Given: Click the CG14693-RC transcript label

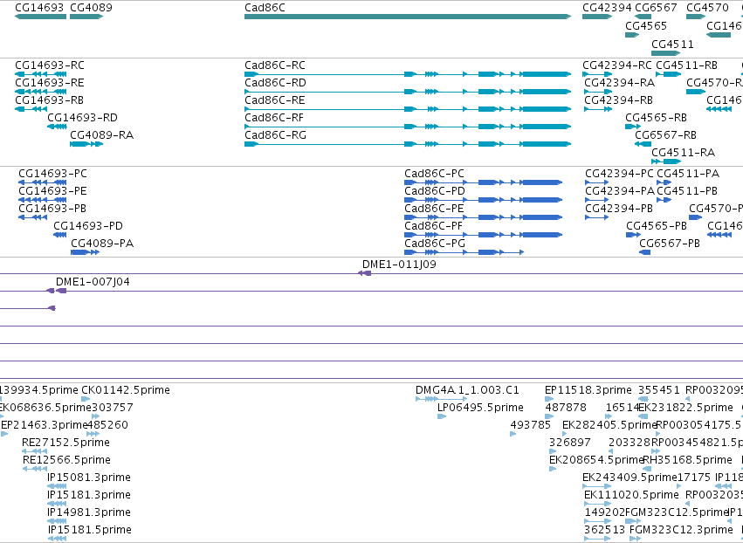Looking at the screenshot, I should tap(50, 65).
